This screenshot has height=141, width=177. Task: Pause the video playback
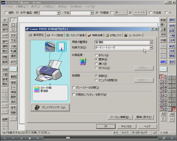point(21,138)
